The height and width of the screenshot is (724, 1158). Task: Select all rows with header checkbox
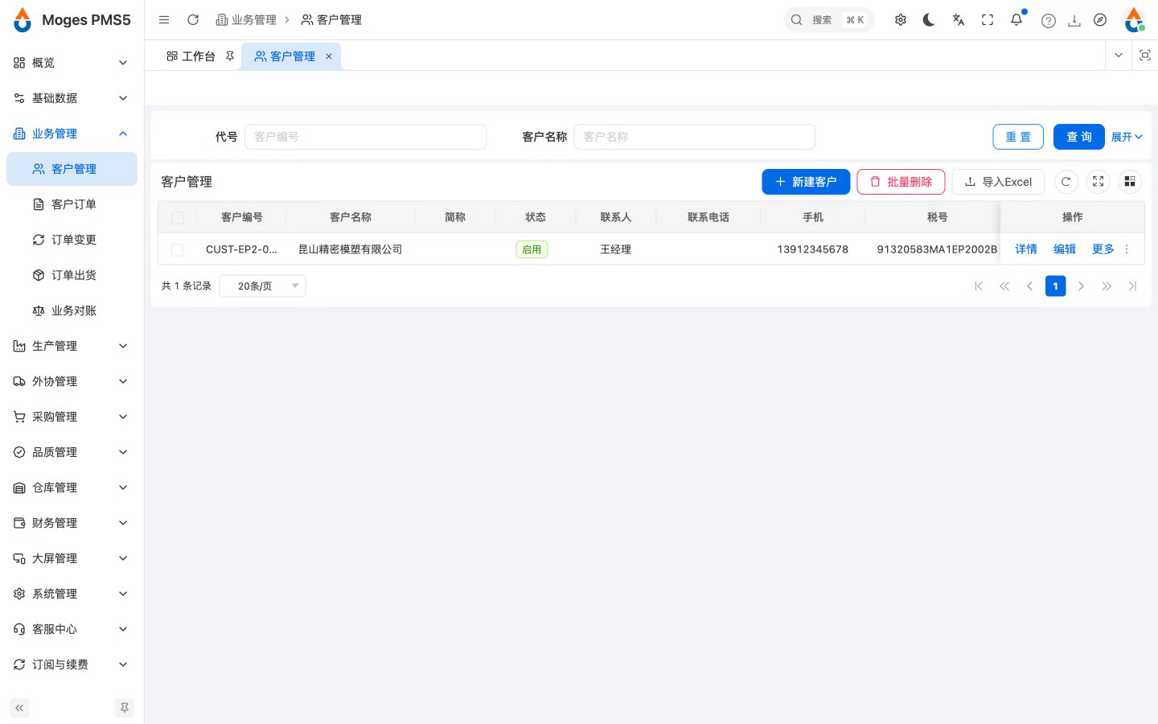tap(178, 218)
